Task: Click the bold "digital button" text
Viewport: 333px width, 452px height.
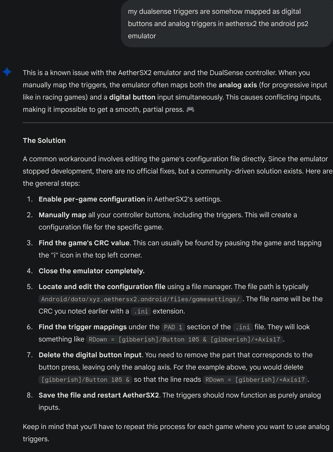Action: coord(132,97)
